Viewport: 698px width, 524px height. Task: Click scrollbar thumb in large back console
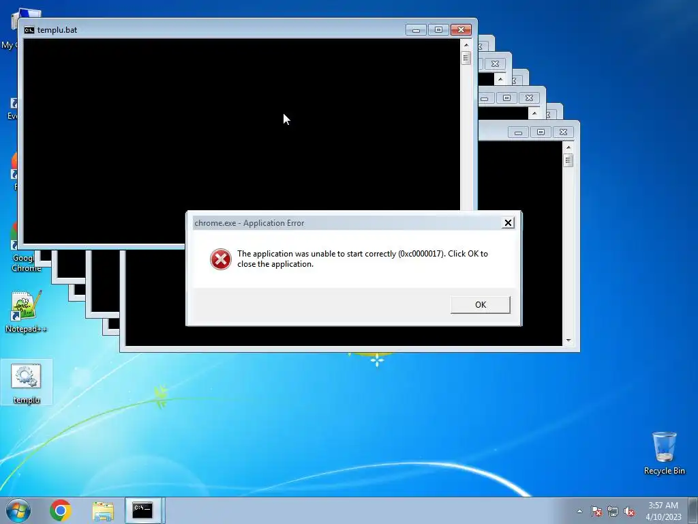568,160
